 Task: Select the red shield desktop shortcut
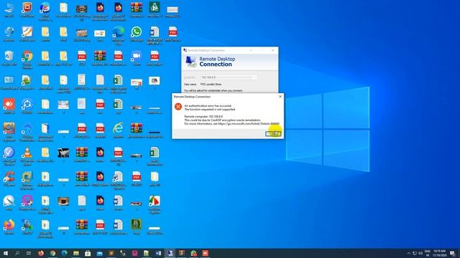tap(27, 9)
